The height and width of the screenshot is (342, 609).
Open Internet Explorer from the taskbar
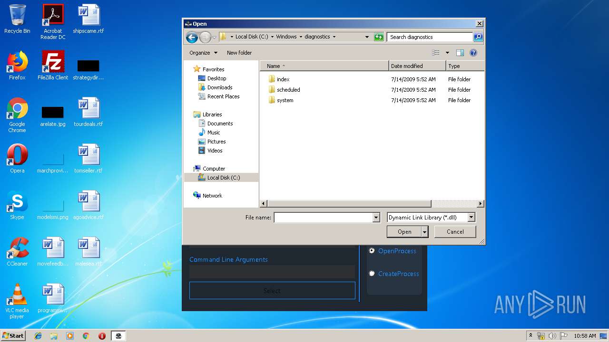pyautogui.click(x=38, y=336)
